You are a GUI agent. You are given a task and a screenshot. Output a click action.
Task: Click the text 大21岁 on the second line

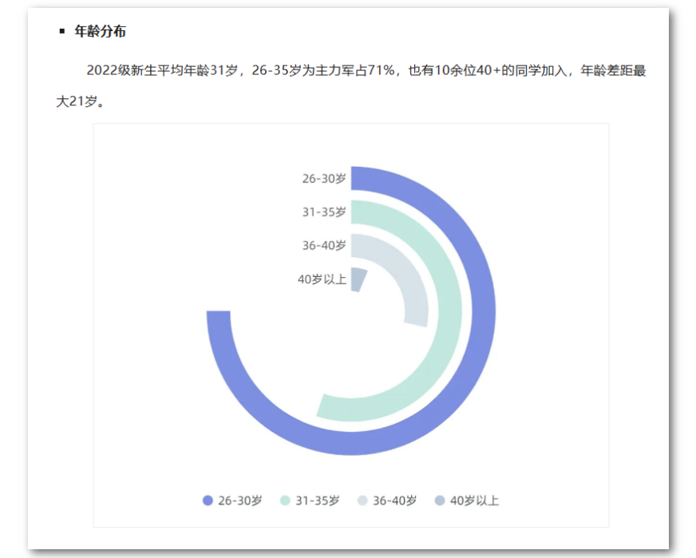pyautogui.click(x=77, y=101)
